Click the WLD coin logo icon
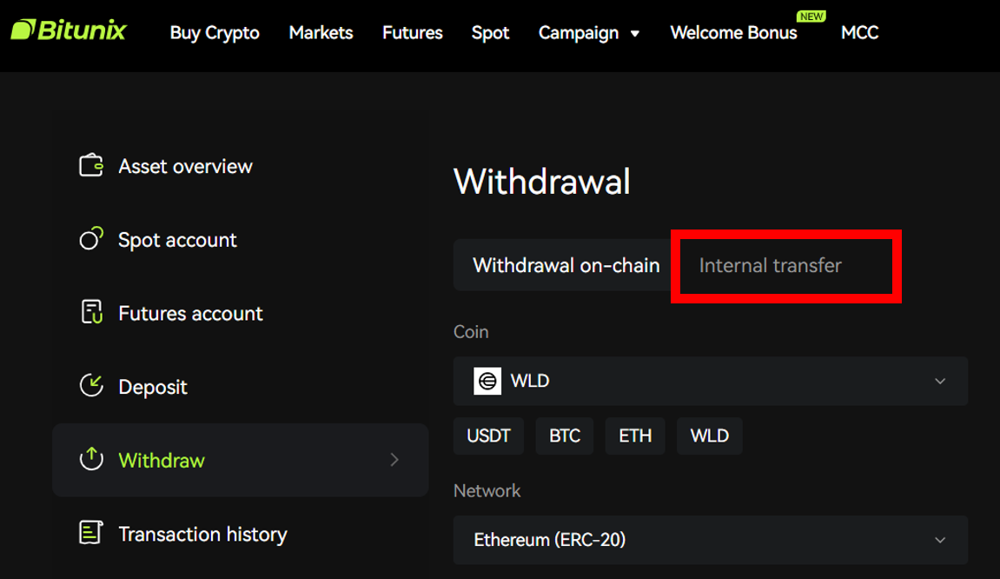Screen dimensions: 1000x579 pyautogui.click(x=487, y=381)
